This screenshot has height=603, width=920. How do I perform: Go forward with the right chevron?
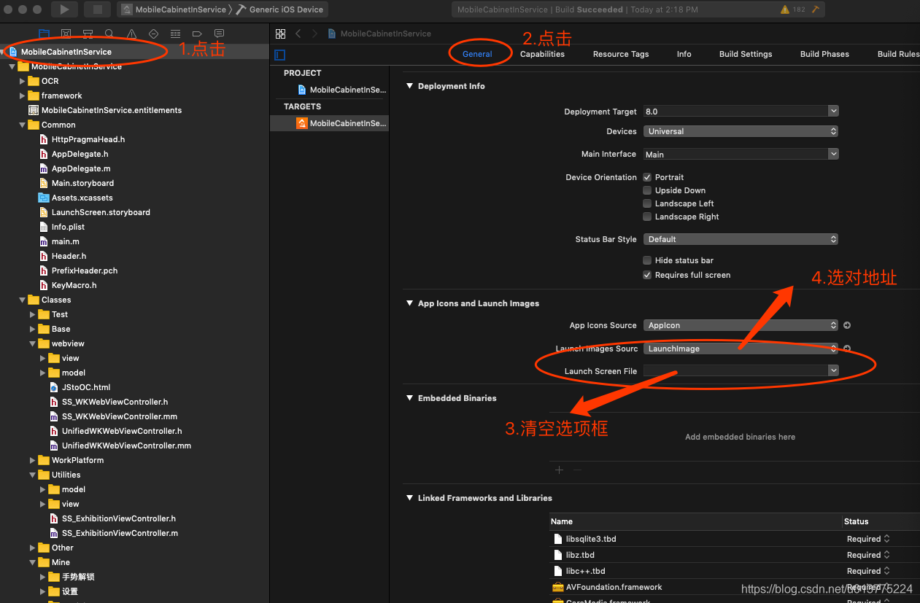coord(314,34)
